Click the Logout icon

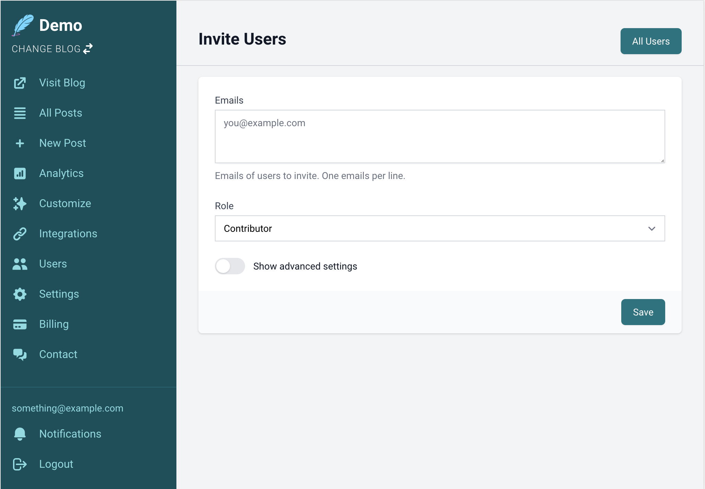point(20,464)
